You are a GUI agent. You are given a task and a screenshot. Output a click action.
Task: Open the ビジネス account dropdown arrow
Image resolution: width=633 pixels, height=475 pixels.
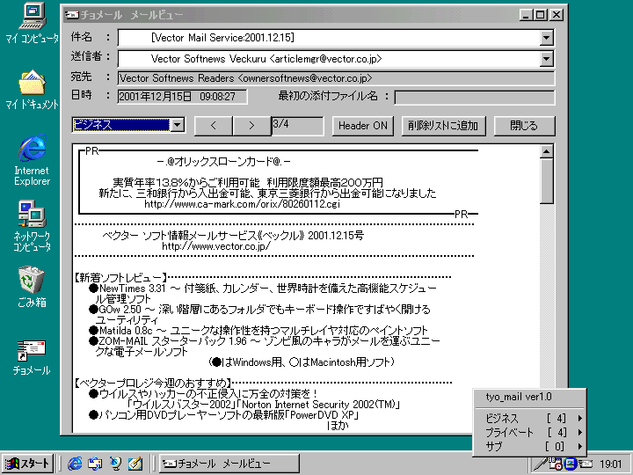click(178, 125)
